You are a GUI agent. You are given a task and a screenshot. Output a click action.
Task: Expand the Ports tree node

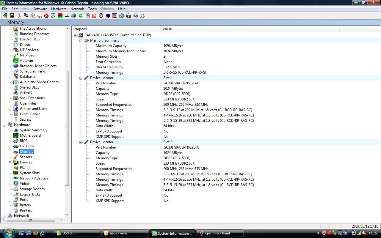click(x=10, y=200)
